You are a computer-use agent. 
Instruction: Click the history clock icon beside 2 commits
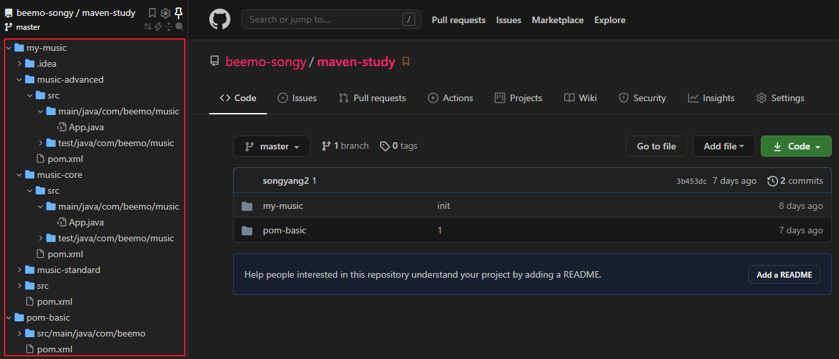[772, 181]
